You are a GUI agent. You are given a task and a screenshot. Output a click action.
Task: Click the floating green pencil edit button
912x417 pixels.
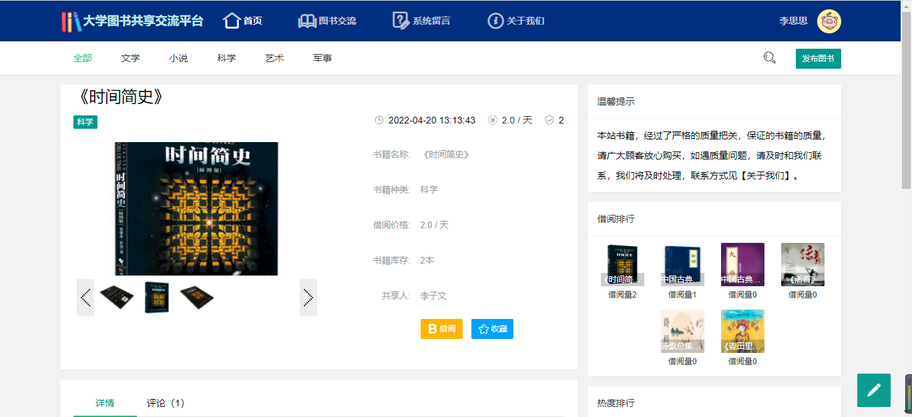[x=874, y=390]
